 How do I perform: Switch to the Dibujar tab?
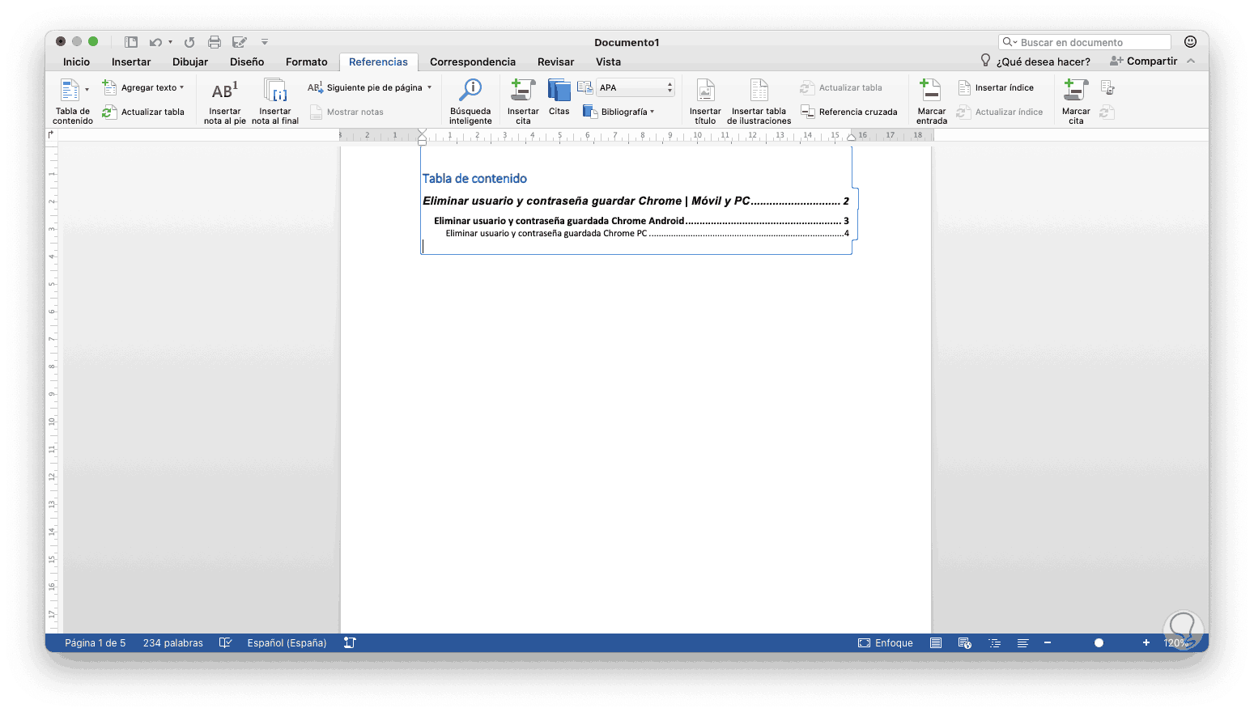190,62
